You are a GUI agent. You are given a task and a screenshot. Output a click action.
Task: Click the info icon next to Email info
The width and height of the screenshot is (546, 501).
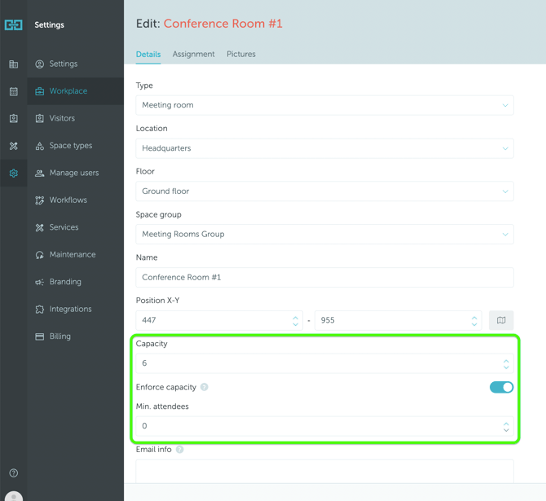pos(180,449)
